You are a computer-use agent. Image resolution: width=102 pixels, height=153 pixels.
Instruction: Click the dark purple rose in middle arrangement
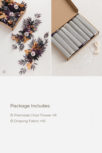[25, 30]
